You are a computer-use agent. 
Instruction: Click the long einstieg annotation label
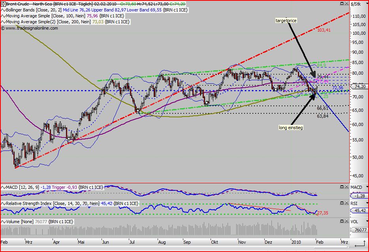click(290, 127)
